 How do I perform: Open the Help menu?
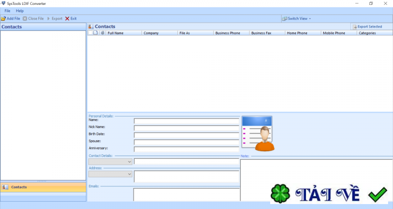20,11
